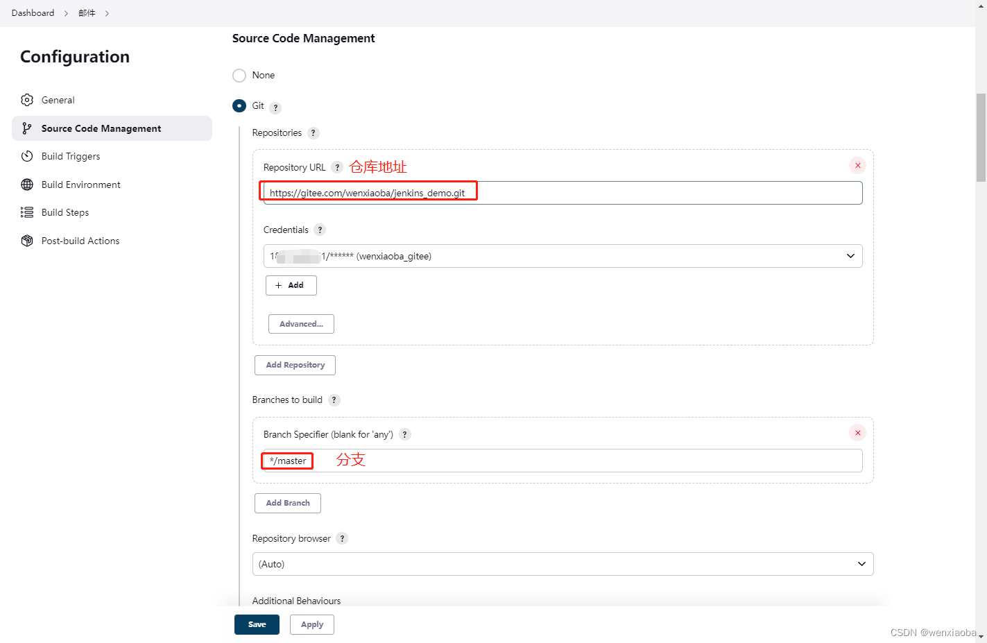
Task: Go to General section
Action: [x=112, y=100]
